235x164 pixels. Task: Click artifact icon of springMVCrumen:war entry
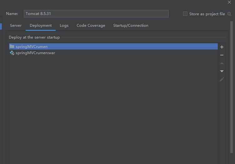coord(12,53)
